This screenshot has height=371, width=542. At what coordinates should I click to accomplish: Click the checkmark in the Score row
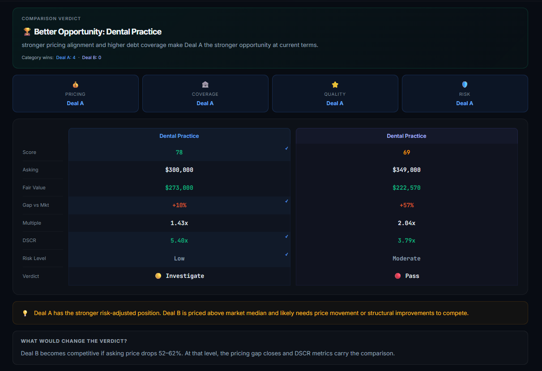pyautogui.click(x=286, y=148)
